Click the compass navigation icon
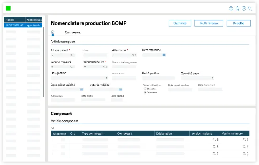 (x=244, y=8)
